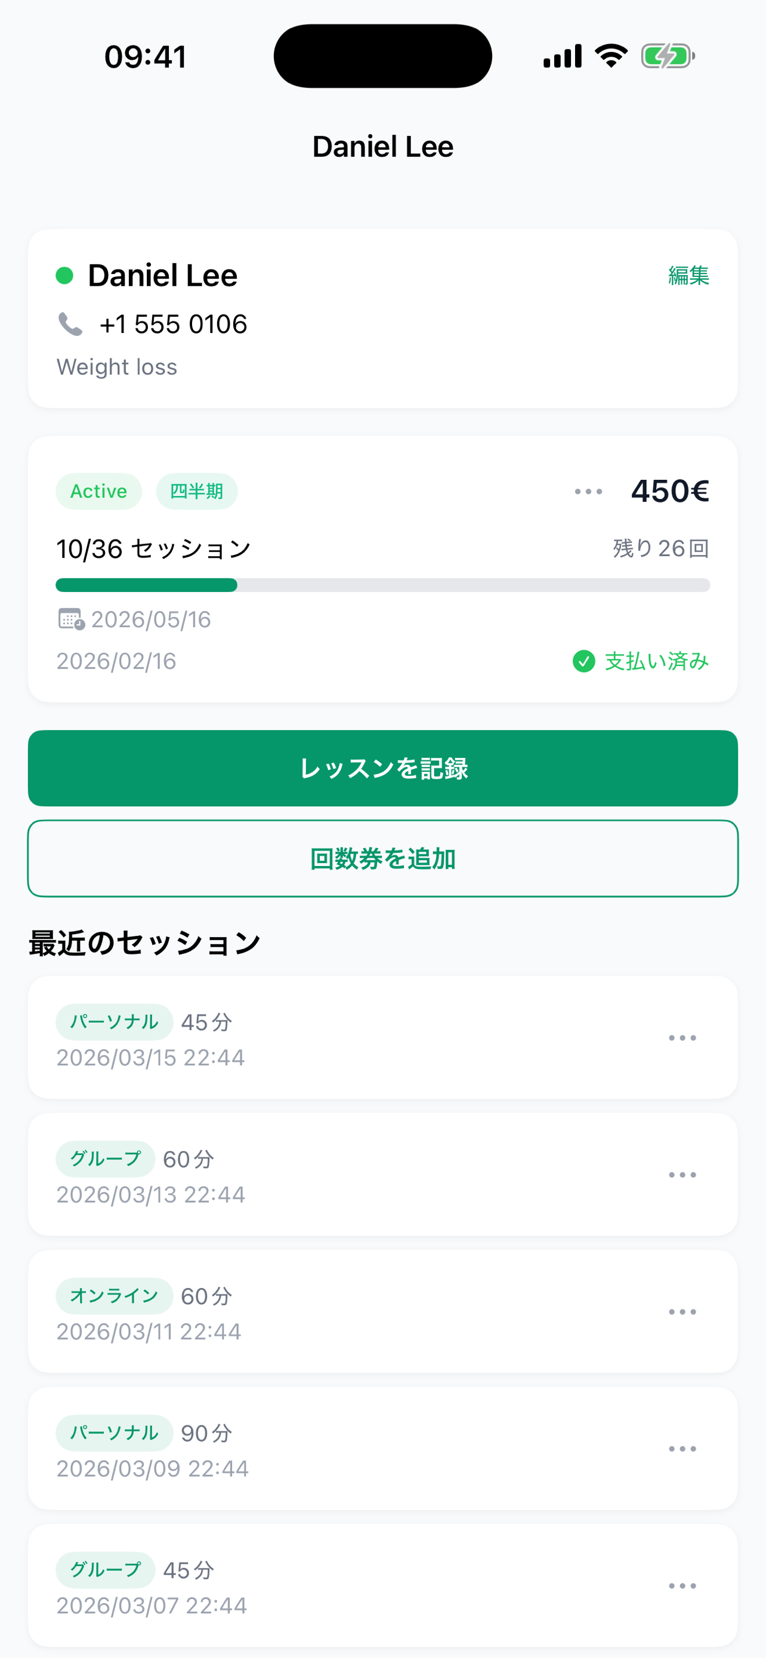Tap the 編集 link on client card
Viewport: 766px width, 1658px height.
[688, 276]
